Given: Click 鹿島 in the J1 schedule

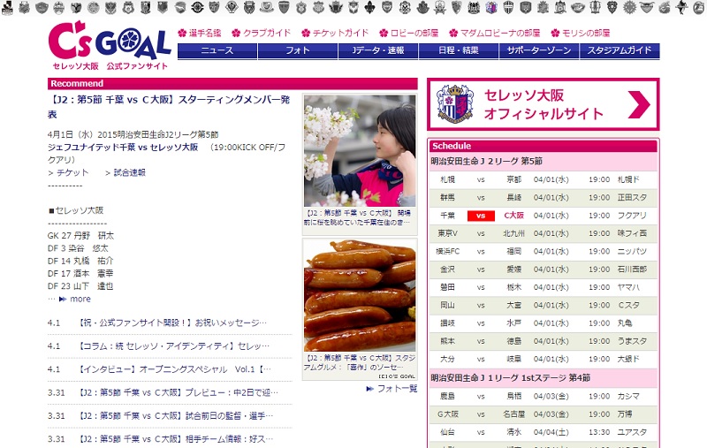Looking at the screenshot, I should 447,396.
